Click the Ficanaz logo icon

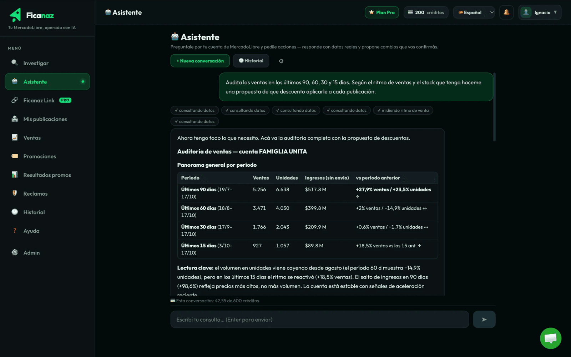15,15
